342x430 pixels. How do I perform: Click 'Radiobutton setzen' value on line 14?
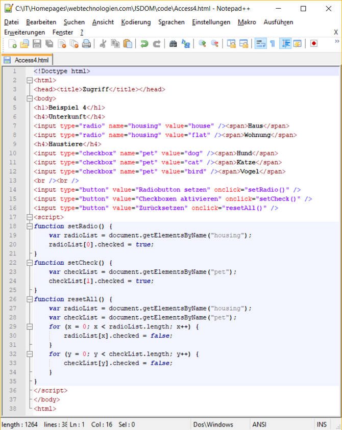click(173, 190)
